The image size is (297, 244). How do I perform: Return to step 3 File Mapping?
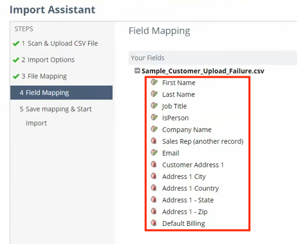coord(44,76)
